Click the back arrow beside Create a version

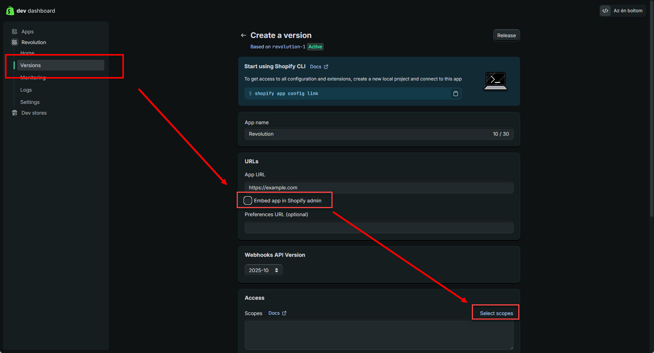point(243,35)
